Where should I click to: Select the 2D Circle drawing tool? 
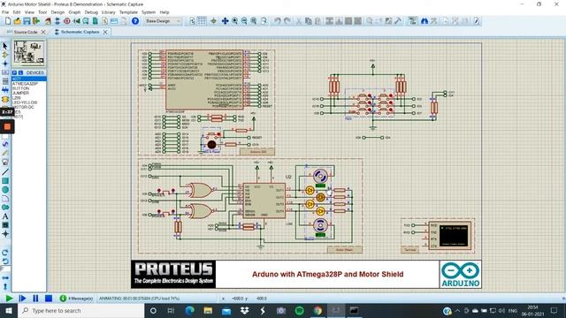5,190
